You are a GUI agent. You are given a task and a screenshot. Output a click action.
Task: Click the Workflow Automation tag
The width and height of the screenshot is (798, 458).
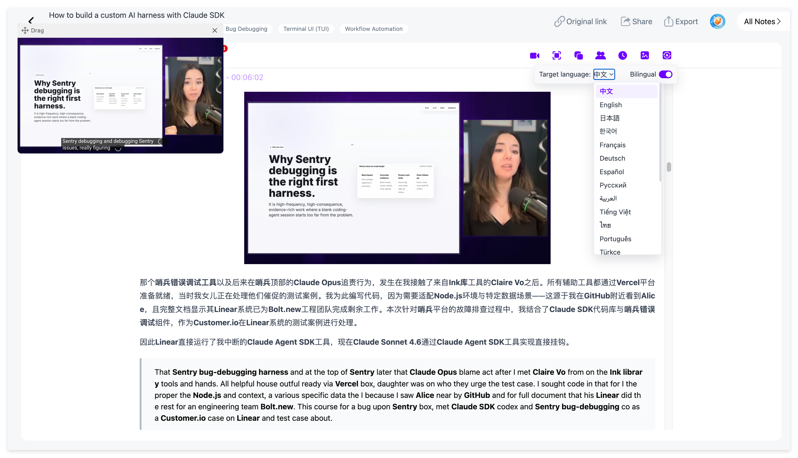373,29
